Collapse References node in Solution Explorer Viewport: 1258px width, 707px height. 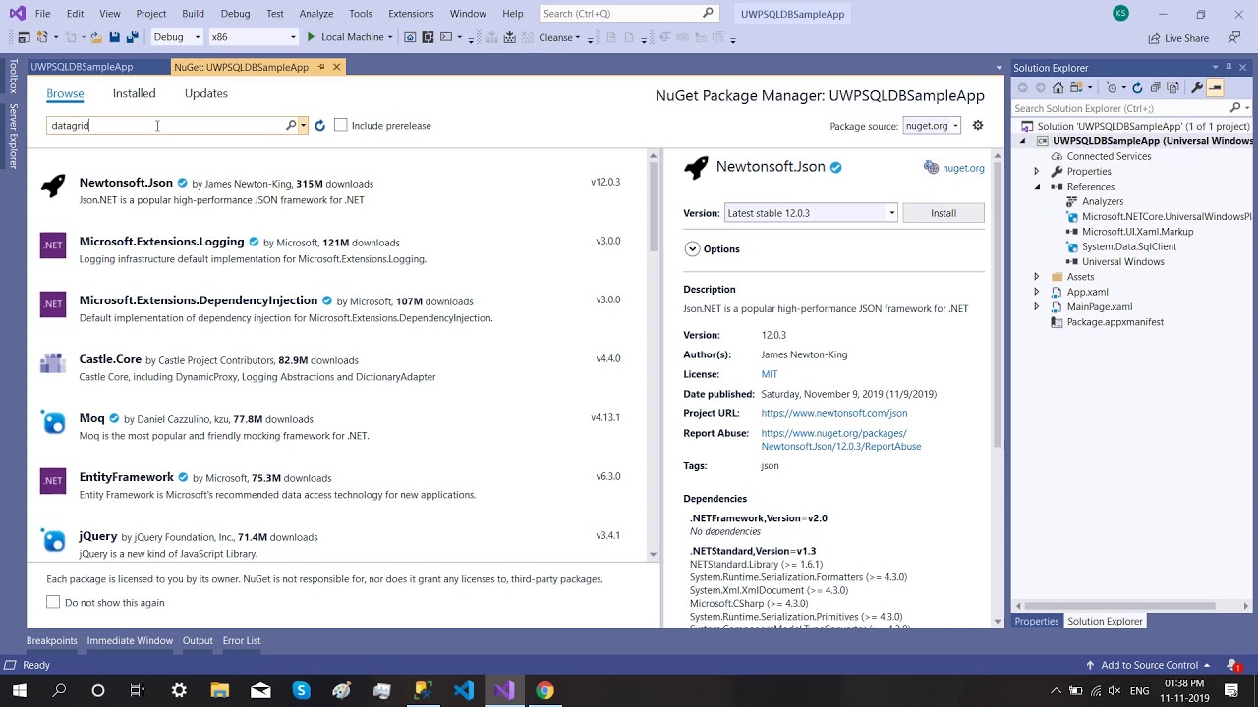pyautogui.click(x=1036, y=187)
